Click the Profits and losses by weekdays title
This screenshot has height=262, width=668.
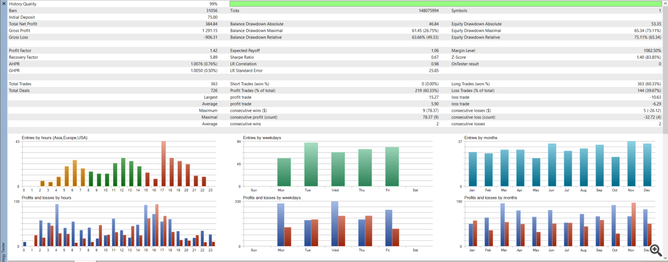coord(272,198)
